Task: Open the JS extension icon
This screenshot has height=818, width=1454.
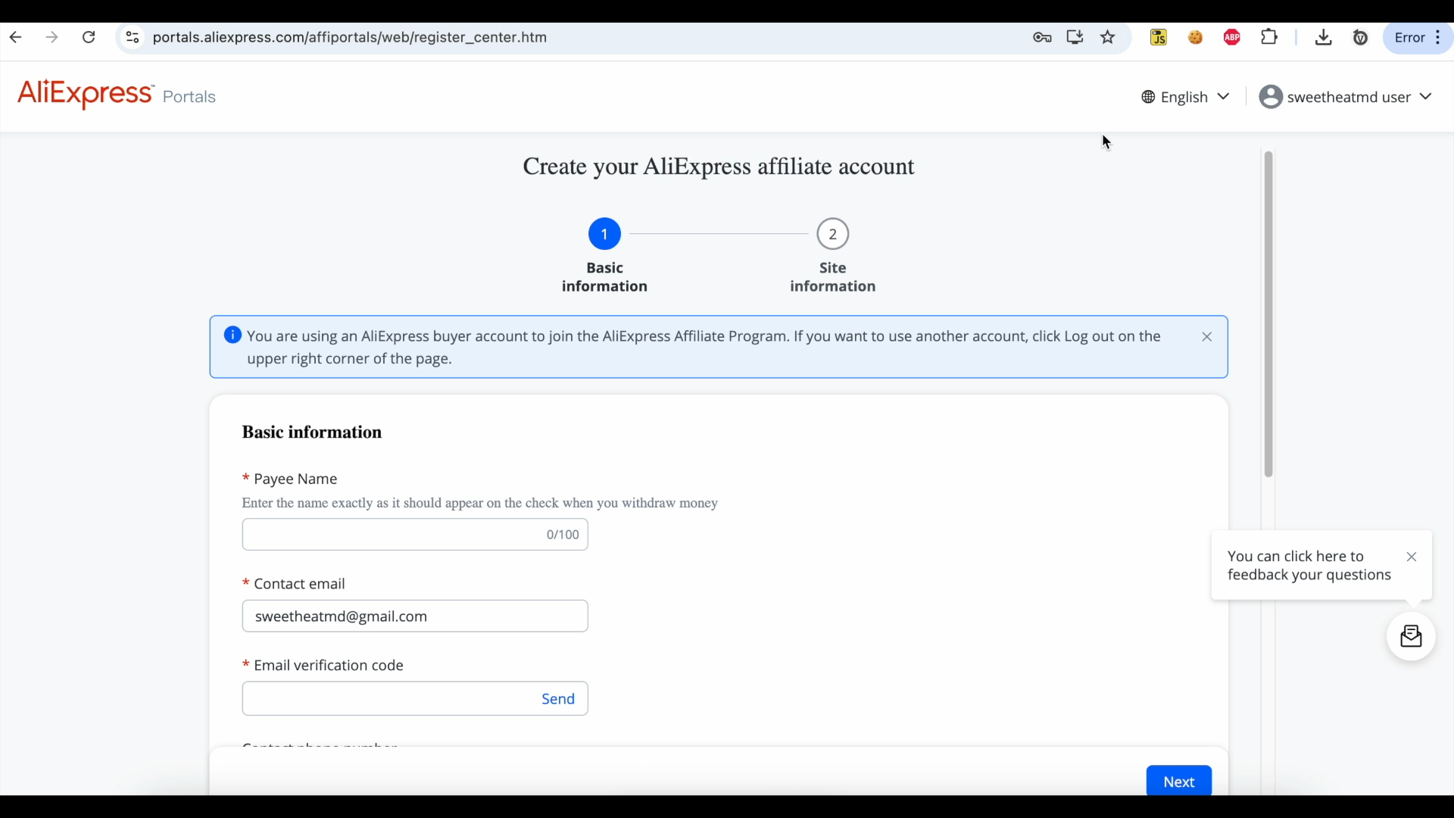Action: tap(1159, 37)
